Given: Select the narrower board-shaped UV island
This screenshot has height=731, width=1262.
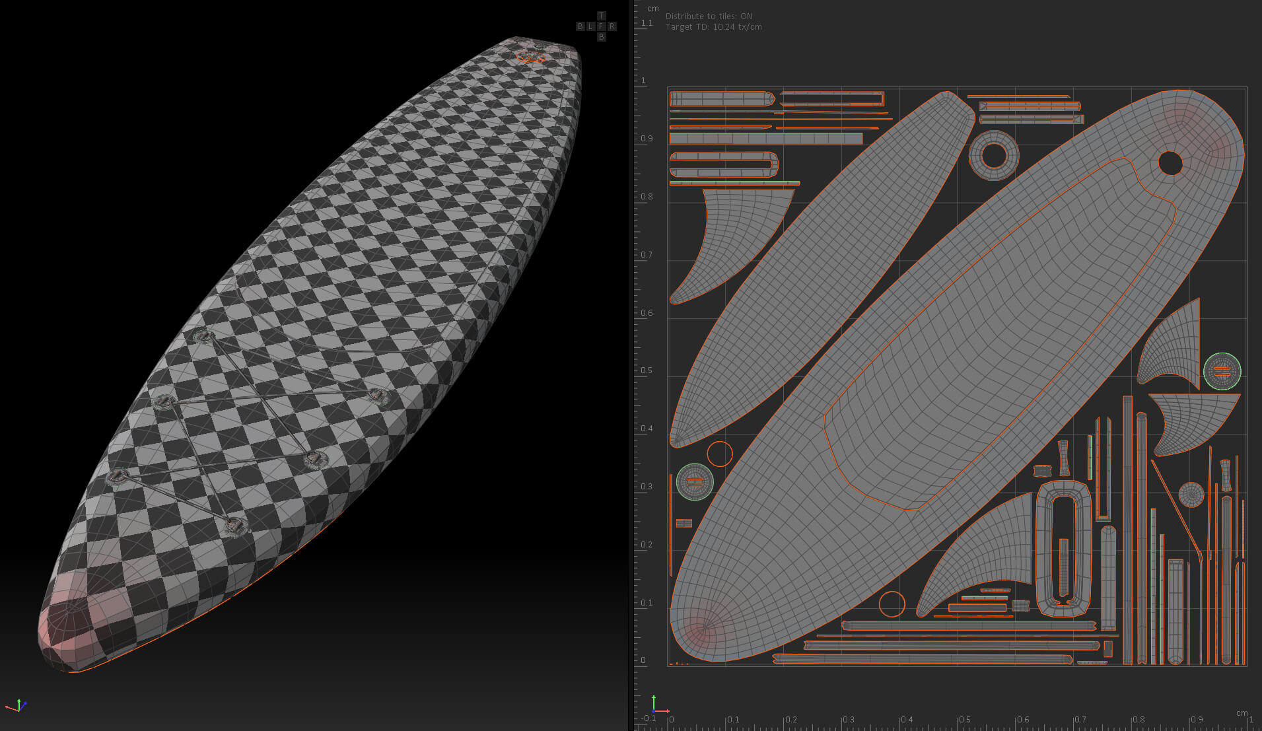Looking at the screenshot, I should (822, 269).
